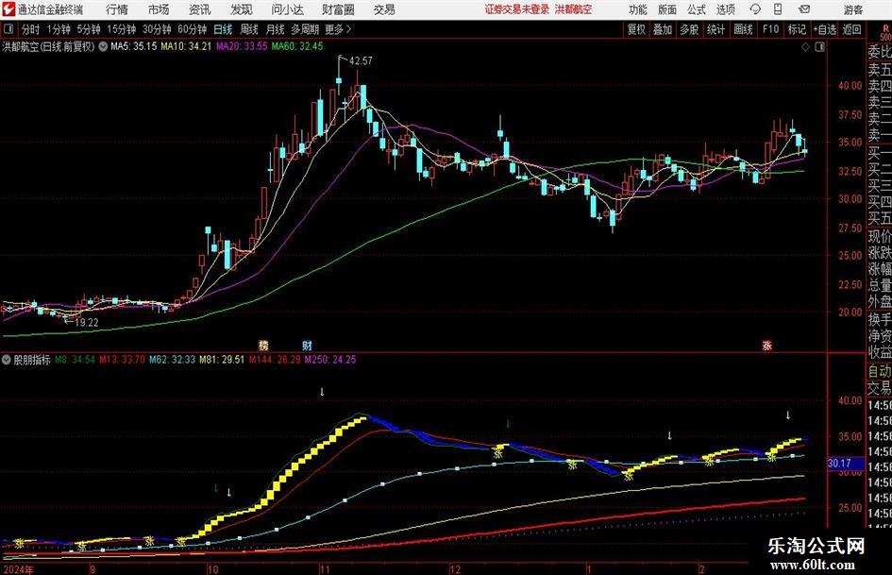Switch to the 周线 weekly tab
The height and width of the screenshot is (575, 892).
point(248,29)
